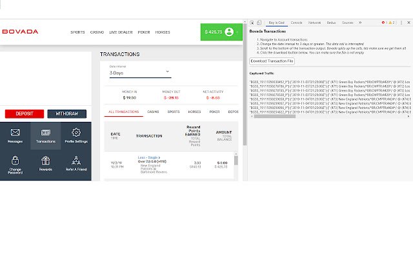
Task: Click captured traffic scroll right arrow
Action: [408, 116]
